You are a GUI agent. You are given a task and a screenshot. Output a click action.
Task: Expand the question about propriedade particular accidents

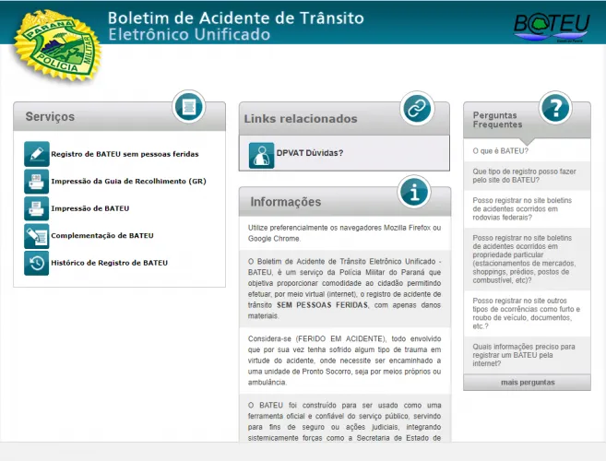528,259
